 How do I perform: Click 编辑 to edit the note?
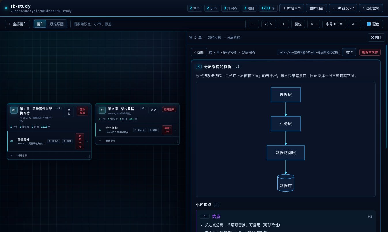click(x=349, y=52)
